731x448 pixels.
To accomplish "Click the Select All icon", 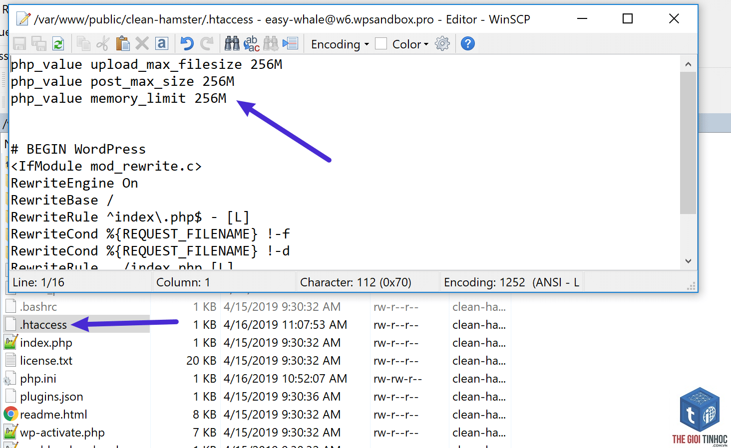I will coord(162,44).
